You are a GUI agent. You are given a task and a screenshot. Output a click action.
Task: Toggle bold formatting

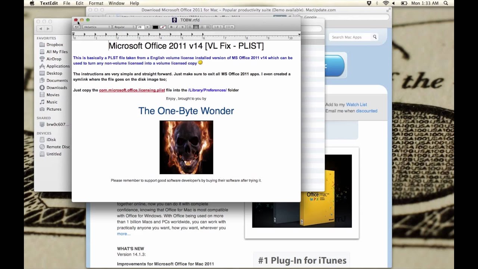(171, 27)
